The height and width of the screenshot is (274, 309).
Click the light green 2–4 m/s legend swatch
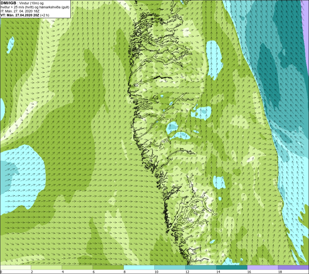pyautogui.click(x=46, y=267)
